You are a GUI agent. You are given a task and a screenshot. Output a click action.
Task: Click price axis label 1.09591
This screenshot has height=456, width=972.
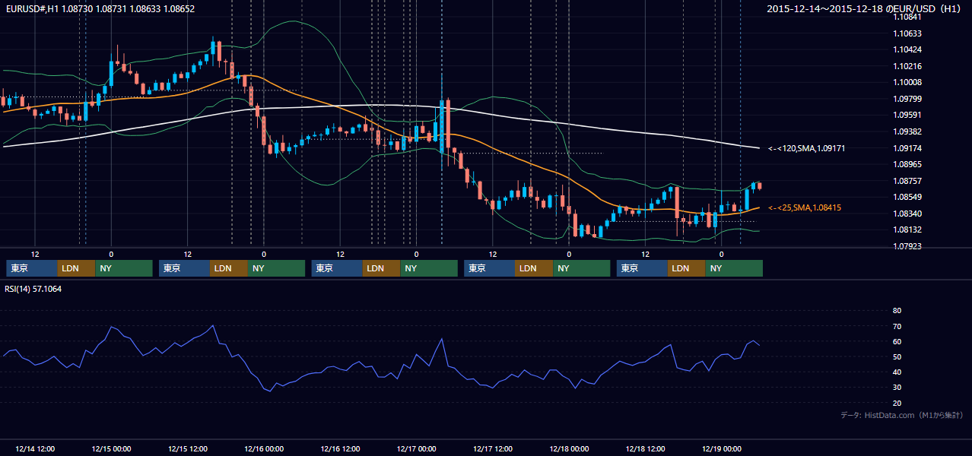pos(907,115)
